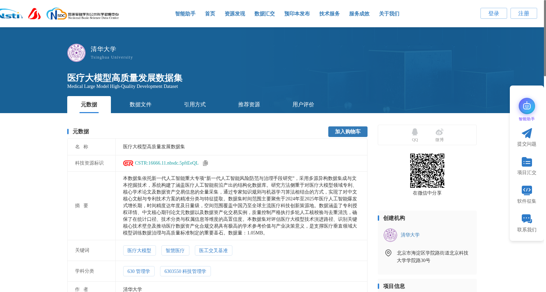Click the 登录 button
This screenshot has width=546, height=292.
pos(494,13)
